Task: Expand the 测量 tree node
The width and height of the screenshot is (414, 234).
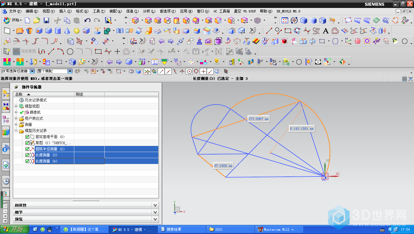Action: click(x=16, y=125)
